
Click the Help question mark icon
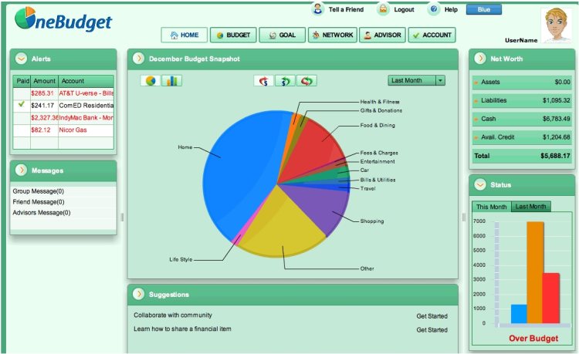[434, 8]
